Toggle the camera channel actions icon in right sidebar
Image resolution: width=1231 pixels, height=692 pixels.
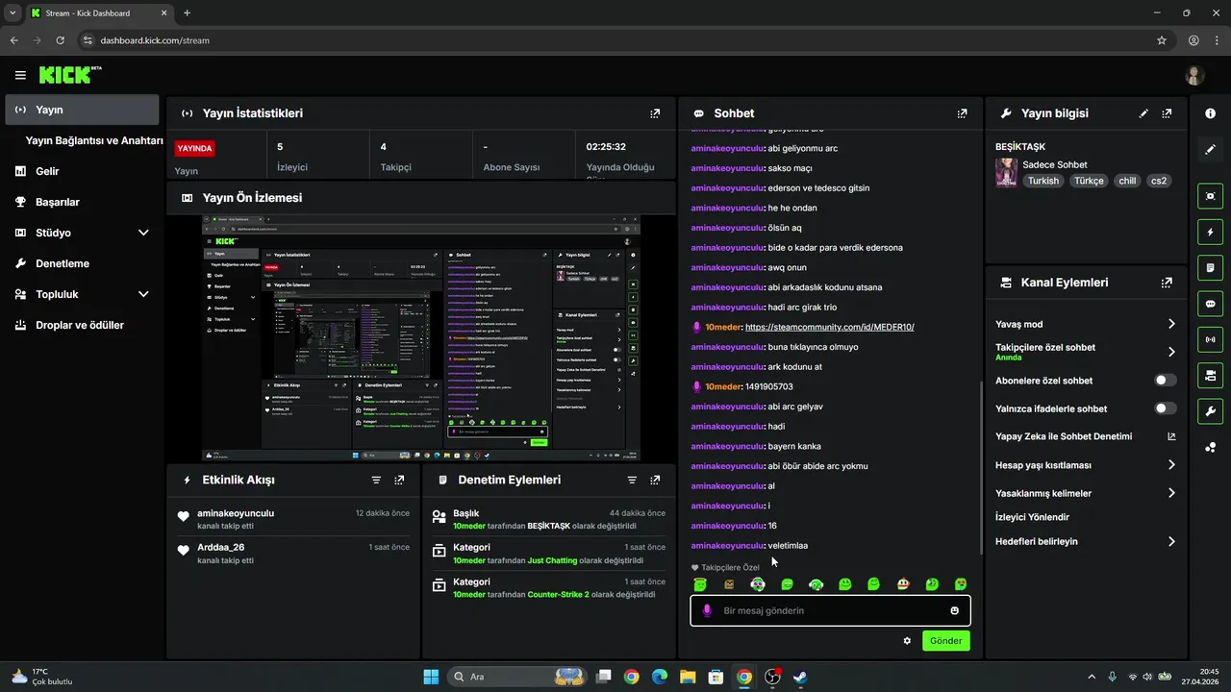point(1210,374)
